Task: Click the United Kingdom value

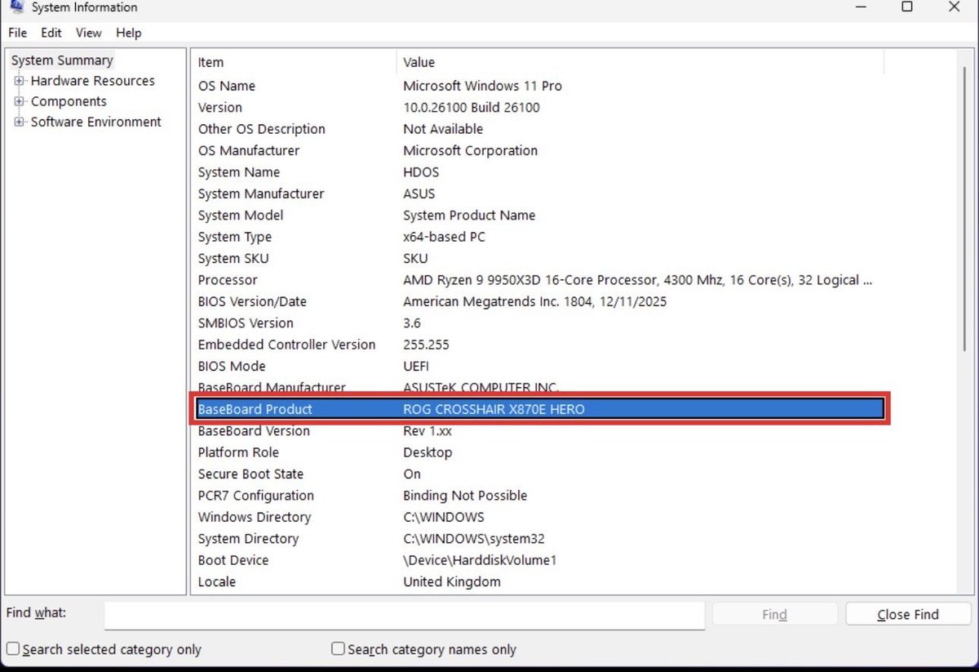Action: [x=452, y=581]
